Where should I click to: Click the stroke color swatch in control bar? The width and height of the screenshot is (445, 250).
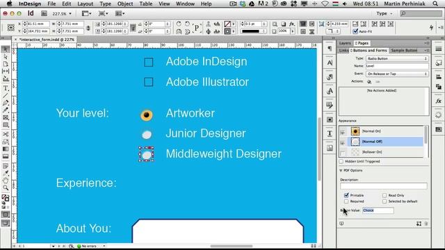click(227, 31)
